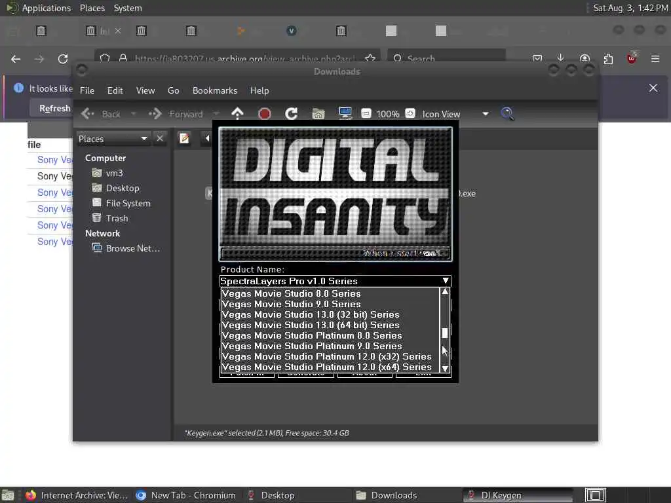Image resolution: width=671 pixels, height=503 pixels.
Task: Click the Back arrow in Downloads file manager
Action: tap(88, 113)
